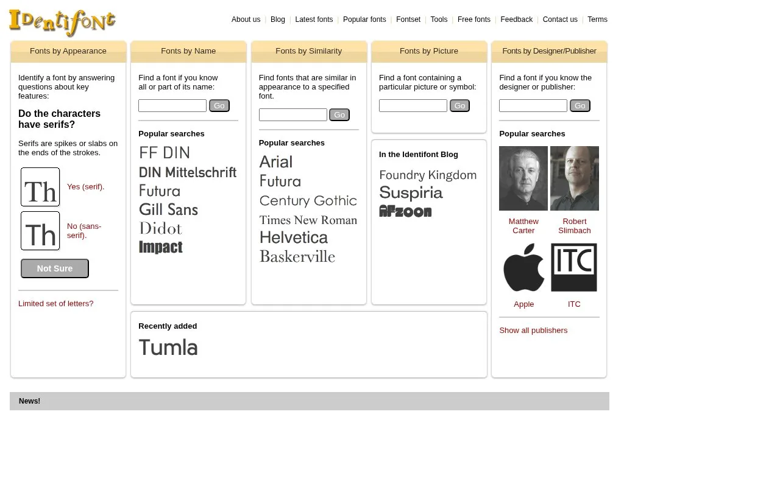Image resolution: width=780 pixels, height=487 pixels.
Task: Open the Tools menu item
Action: [439, 19]
